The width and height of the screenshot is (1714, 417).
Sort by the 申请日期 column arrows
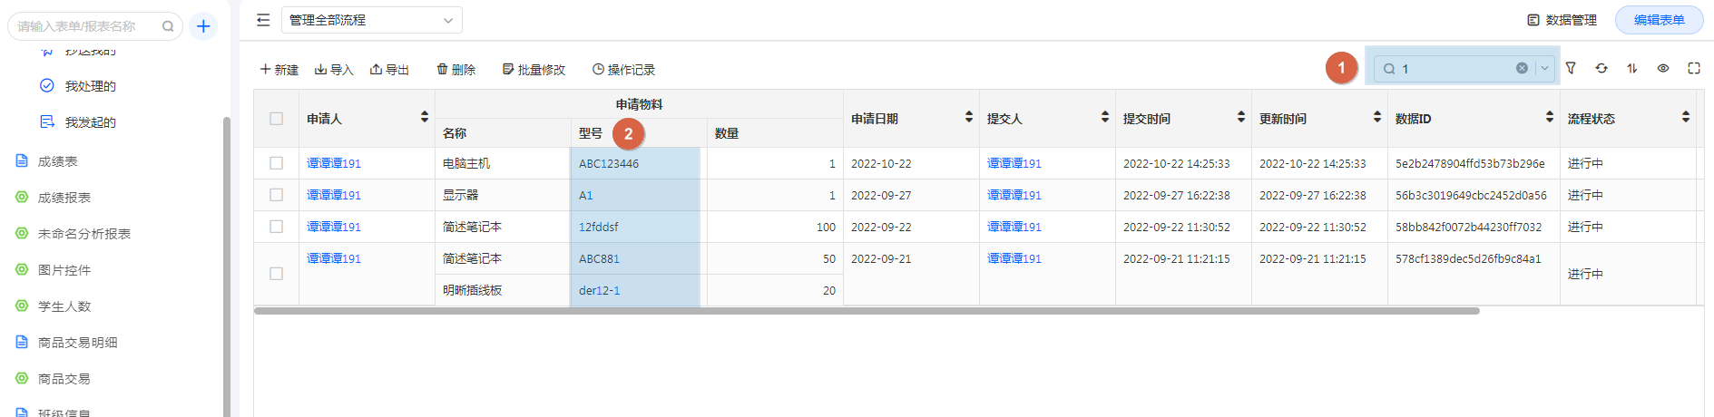[x=968, y=117]
